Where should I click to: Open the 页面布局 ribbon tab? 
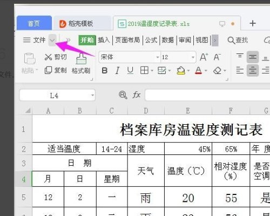click(127, 40)
